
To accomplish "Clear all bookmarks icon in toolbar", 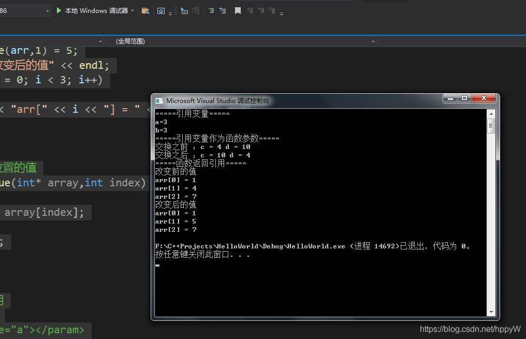I will click(272, 11).
